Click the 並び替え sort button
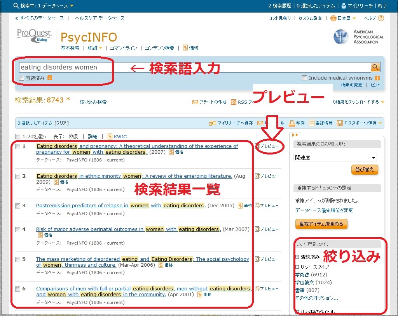Image resolution: width=398 pixels, height=316 pixels. pyautogui.click(x=365, y=169)
